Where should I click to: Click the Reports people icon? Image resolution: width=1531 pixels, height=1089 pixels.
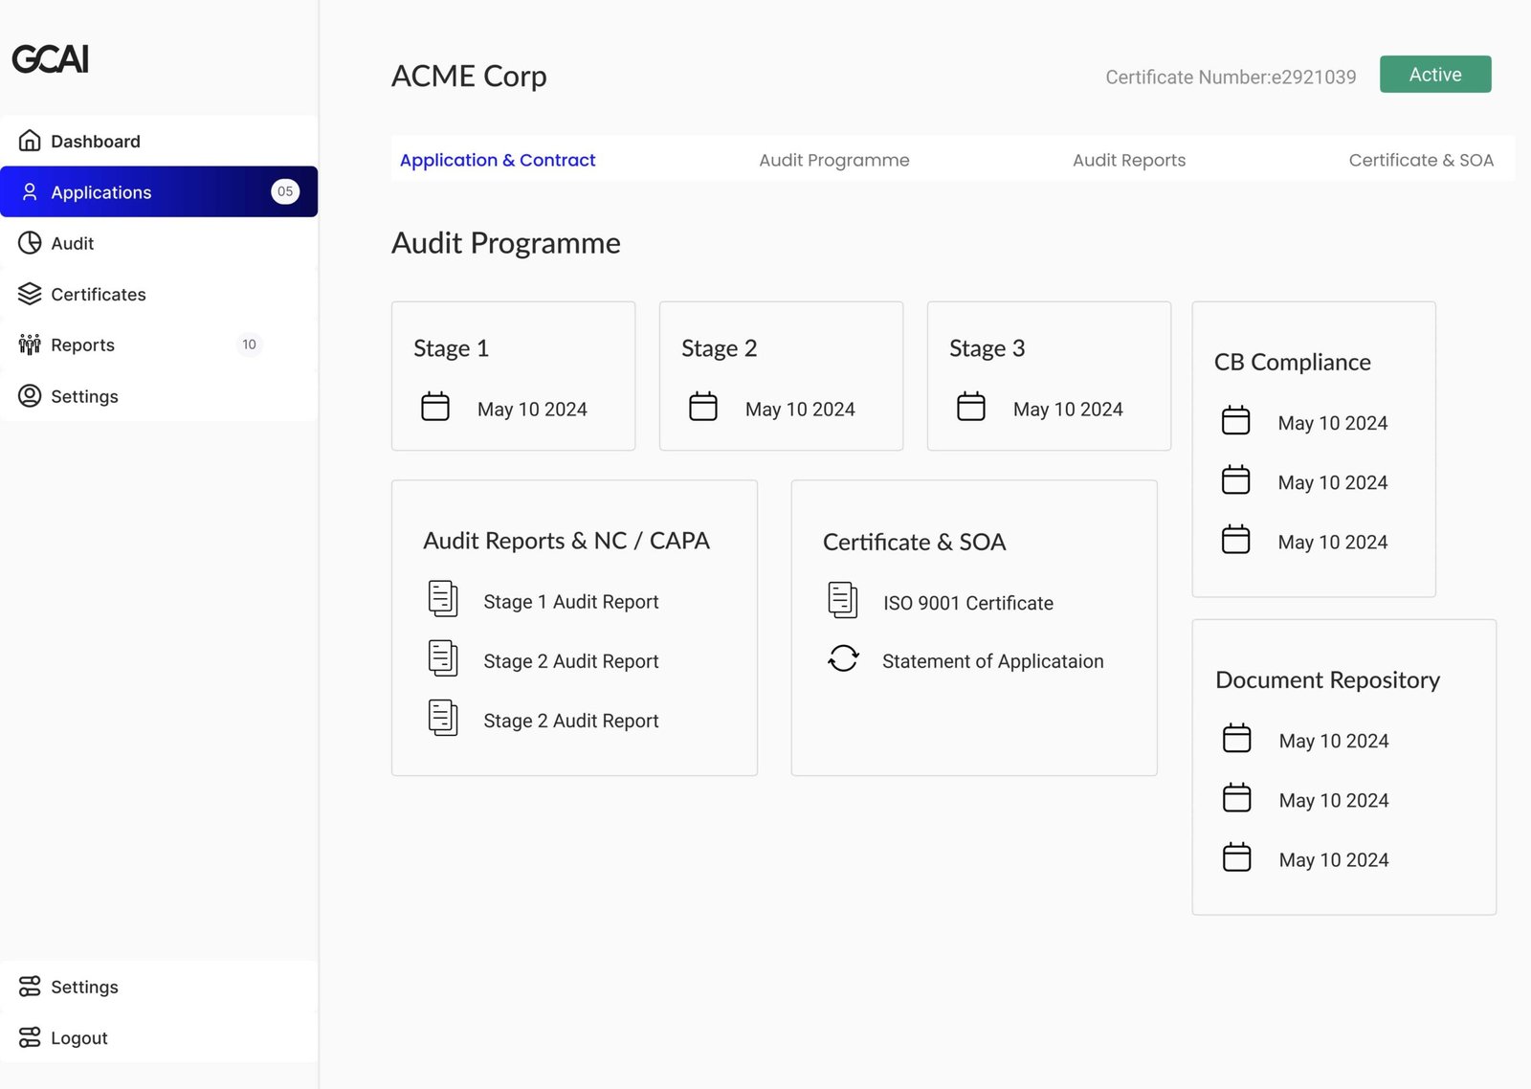30,344
